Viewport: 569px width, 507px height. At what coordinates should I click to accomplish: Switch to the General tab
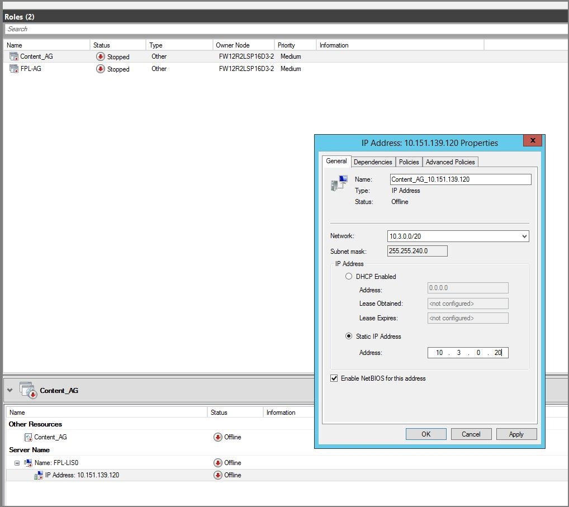tap(336, 161)
